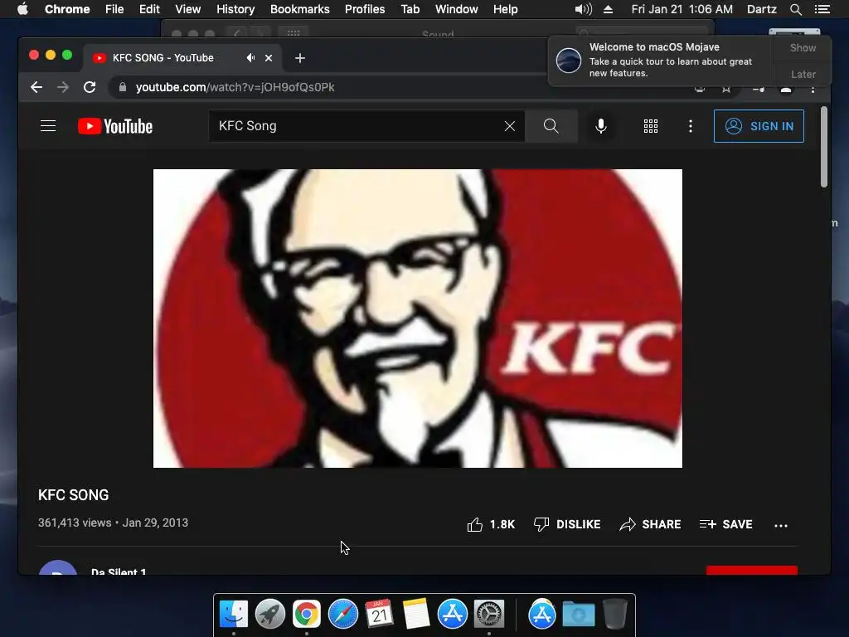
Task: Open System Preferences from the Dock
Action: (x=489, y=614)
